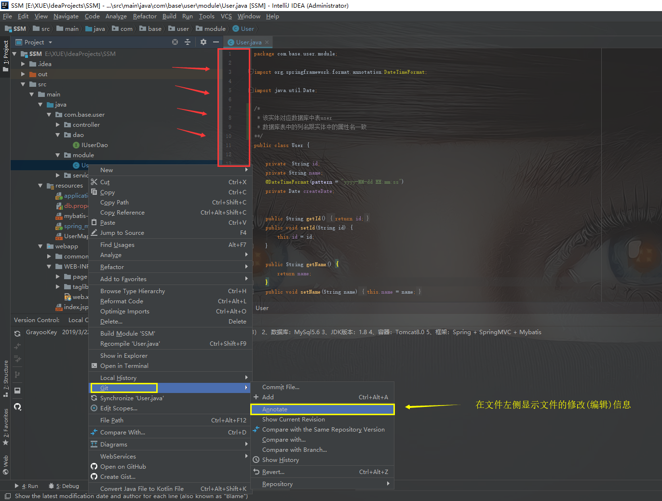Collapse the src folder node
Image resolution: width=662 pixels, height=501 pixels.
pos(23,84)
